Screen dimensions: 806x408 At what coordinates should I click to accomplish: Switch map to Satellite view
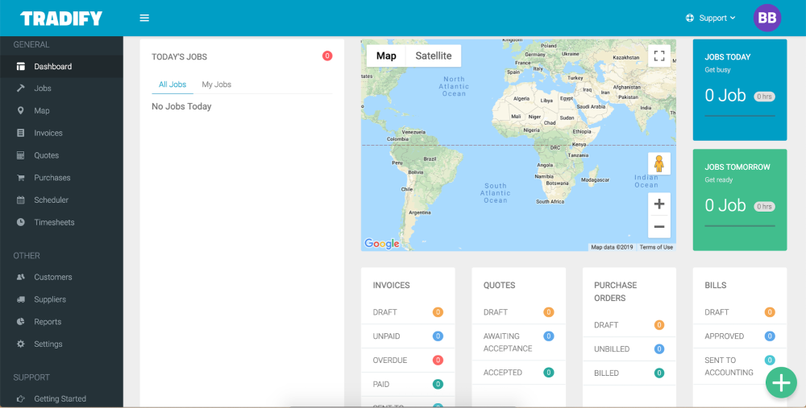[434, 56]
